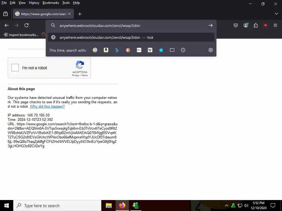This screenshot has width=282, height=211.
Task: Open a new tab with plus icon
Action: (80, 14)
